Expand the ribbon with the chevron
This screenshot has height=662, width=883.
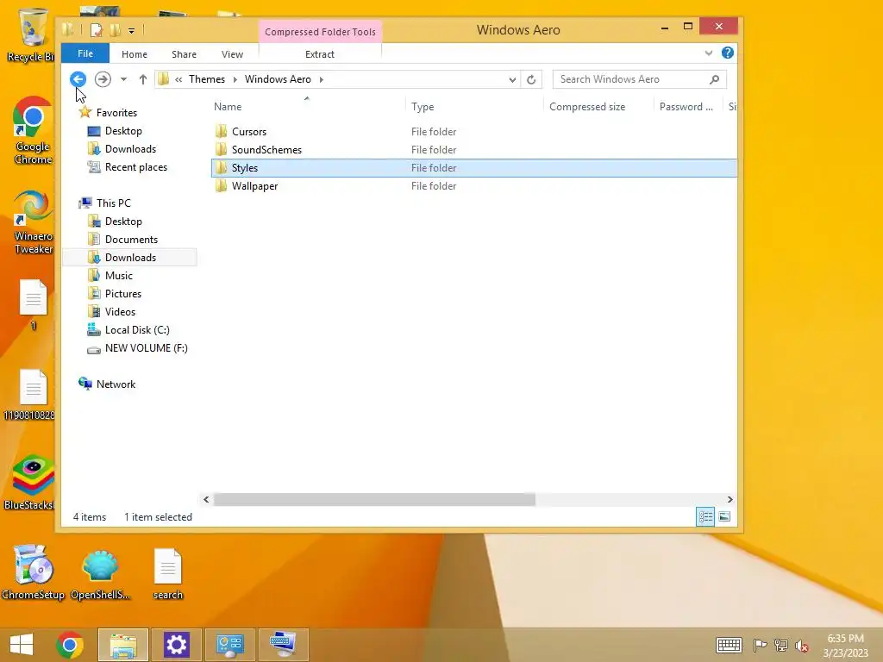709,53
